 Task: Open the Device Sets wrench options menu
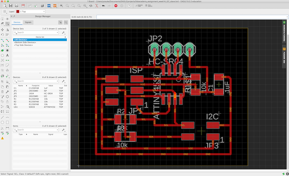[63, 32]
